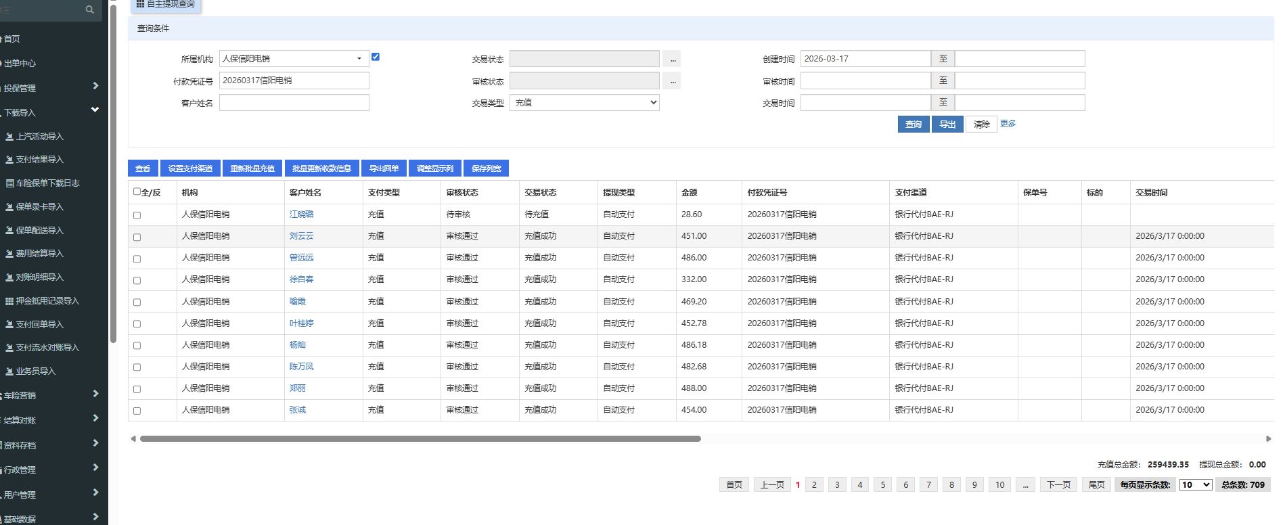Screen dimensions: 1283x525
Task: Open 审核状态 picker with the ellipsis button
Action: coord(672,81)
